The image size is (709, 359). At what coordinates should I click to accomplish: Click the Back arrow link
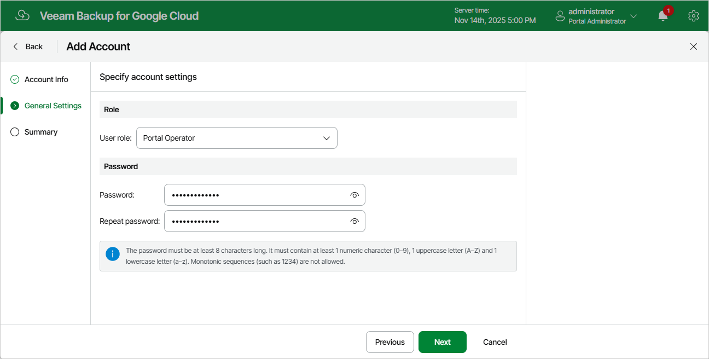pyautogui.click(x=28, y=47)
